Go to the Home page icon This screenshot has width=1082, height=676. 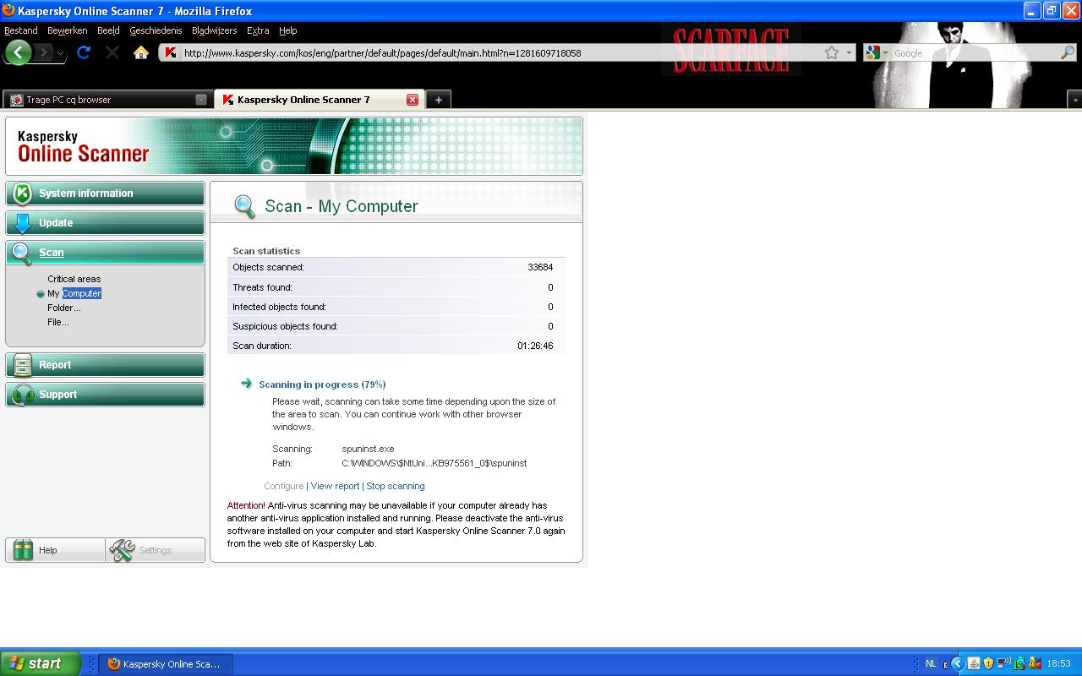141,52
